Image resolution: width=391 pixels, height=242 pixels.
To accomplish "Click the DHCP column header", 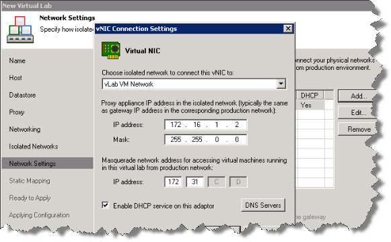I will coord(310,95).
